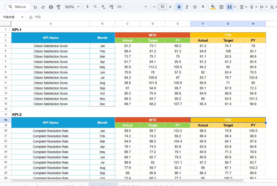Viewport: 277px width, 186px height.
Task: Open the 123 more formats menu
Action: tap(119, 7)
